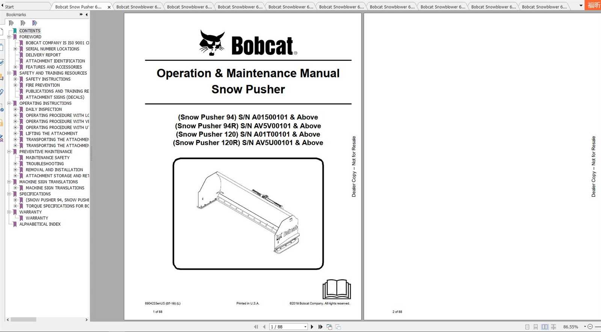Open the zoom level dropdown arrow

point(584,327)
